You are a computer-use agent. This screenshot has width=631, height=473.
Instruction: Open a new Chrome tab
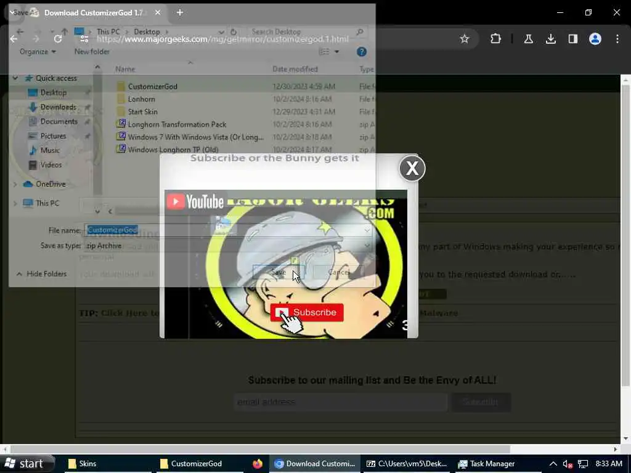pyautogui.click(x=180, y=13)
